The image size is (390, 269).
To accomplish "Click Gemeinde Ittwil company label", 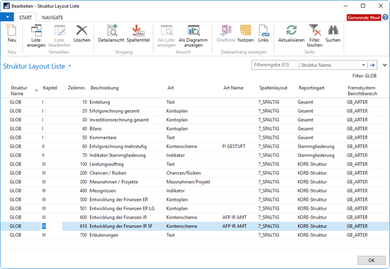I will click(364, 17).
